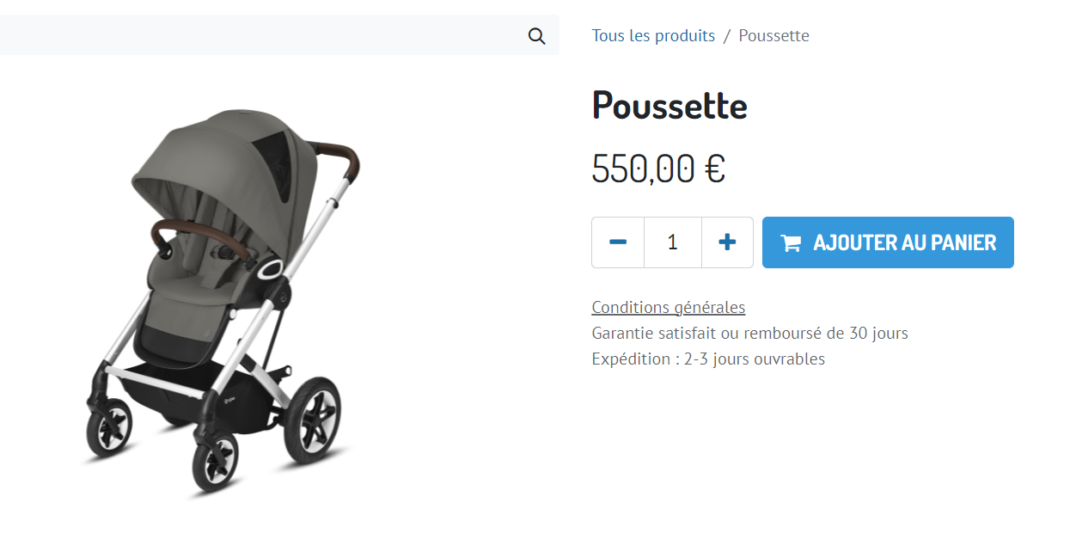Viewport: 1076px width, 552px height.
Task: Focus the product search input field
Action: point(258,35)
